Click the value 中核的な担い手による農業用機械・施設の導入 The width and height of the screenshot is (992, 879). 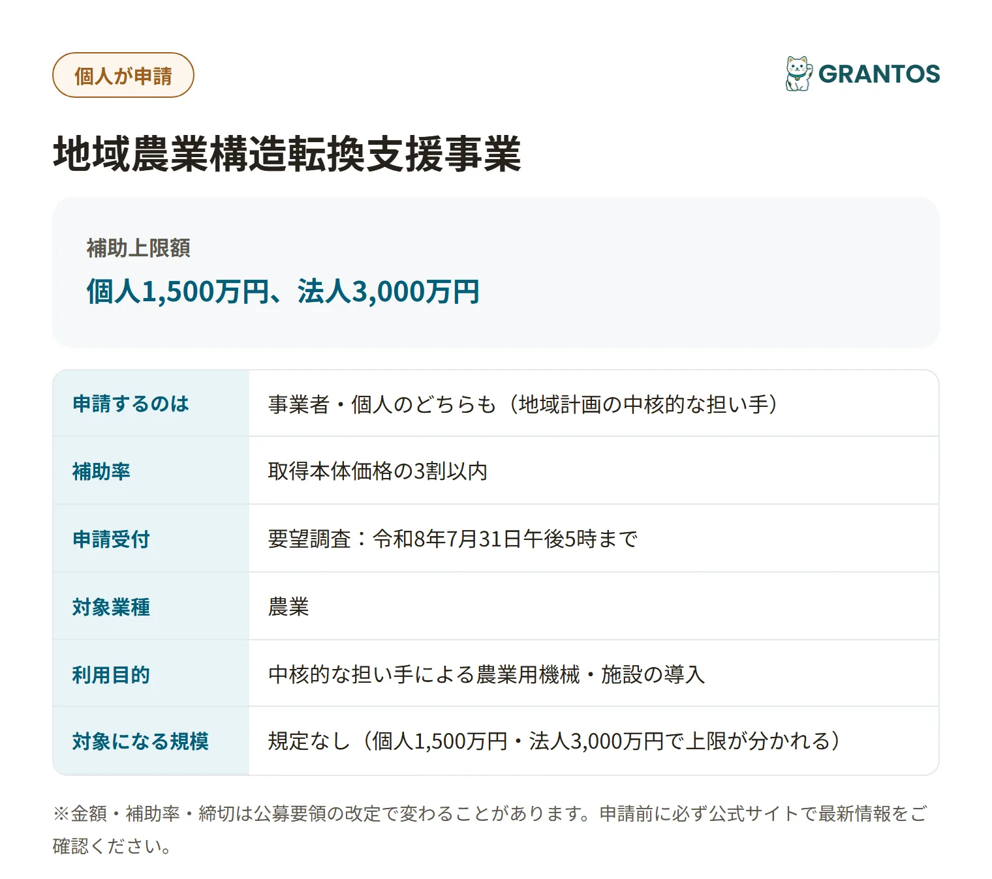[x=487, y=675]
